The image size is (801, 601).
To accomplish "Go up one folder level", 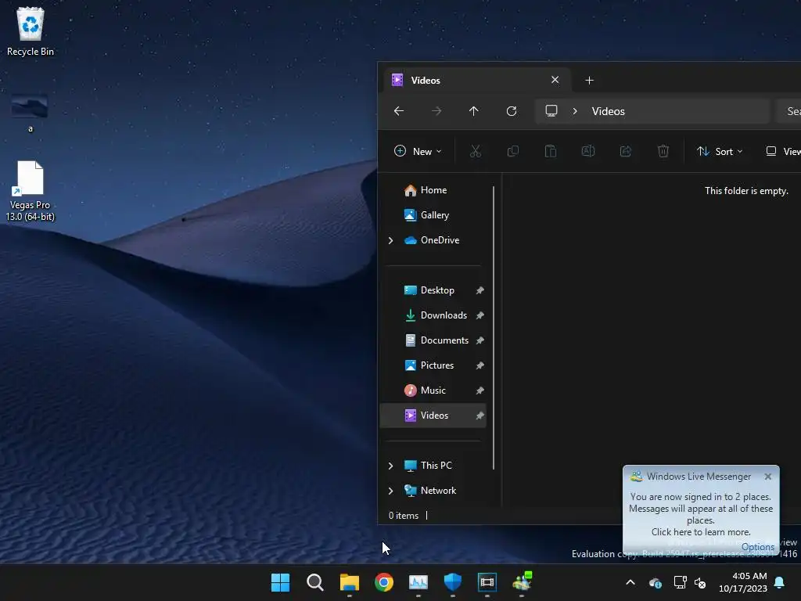I will [x=473, y=111].
